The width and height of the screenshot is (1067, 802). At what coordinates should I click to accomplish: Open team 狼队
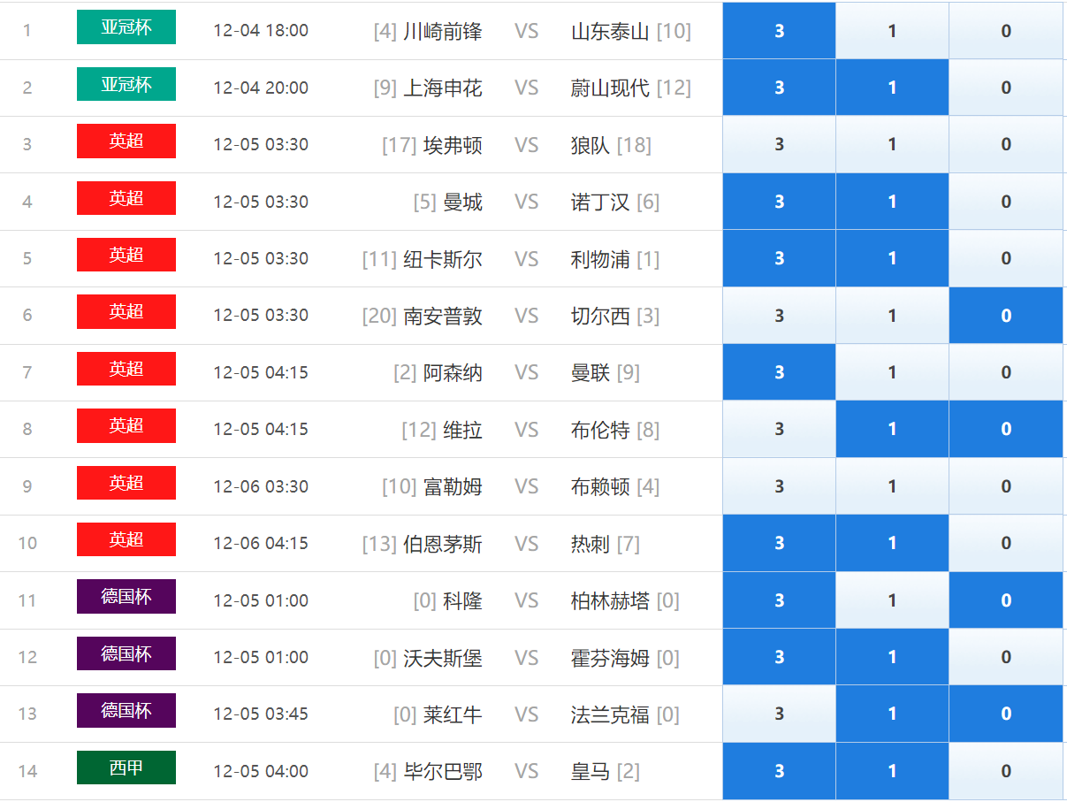click(591, 145)
